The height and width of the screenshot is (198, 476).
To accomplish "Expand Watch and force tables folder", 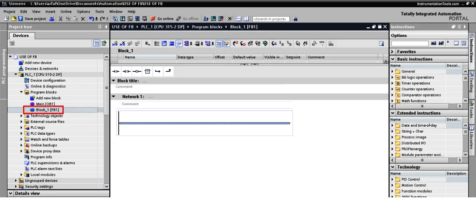I will pos(21,139).
